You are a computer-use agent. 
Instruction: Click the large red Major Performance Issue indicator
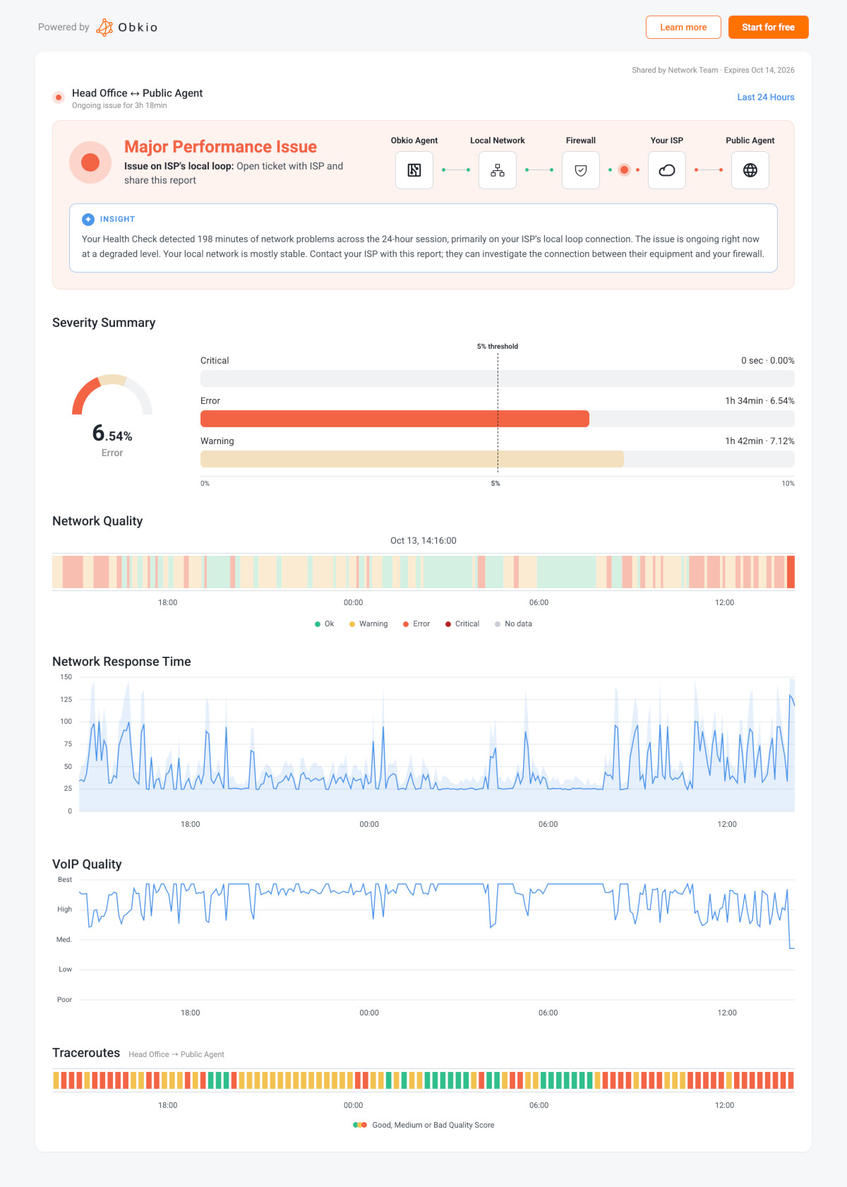[90, 162]
